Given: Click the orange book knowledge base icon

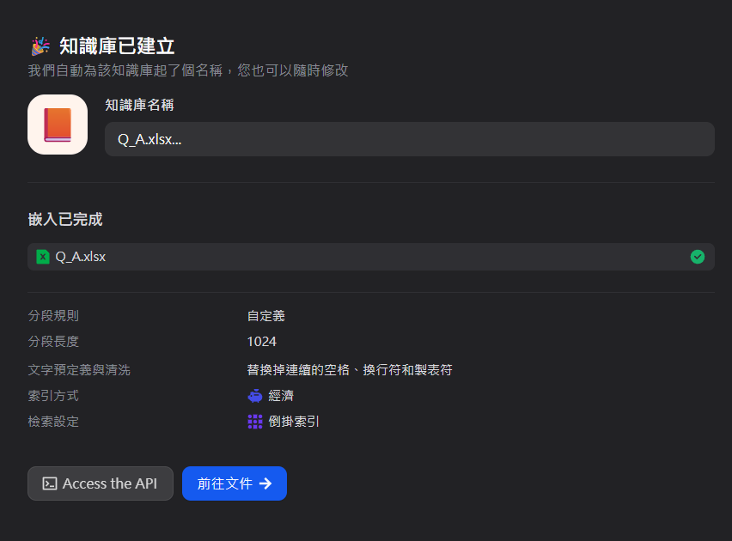Looking at the screenshot, I should point(58,125).
